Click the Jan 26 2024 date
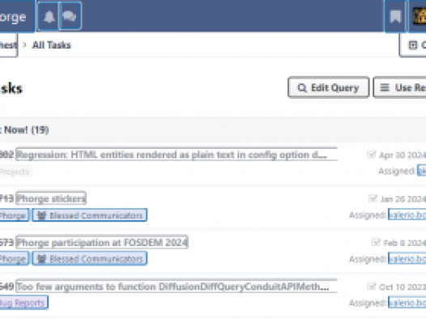The width and height of the screenshot is (426, 319). tap(403, 199)
